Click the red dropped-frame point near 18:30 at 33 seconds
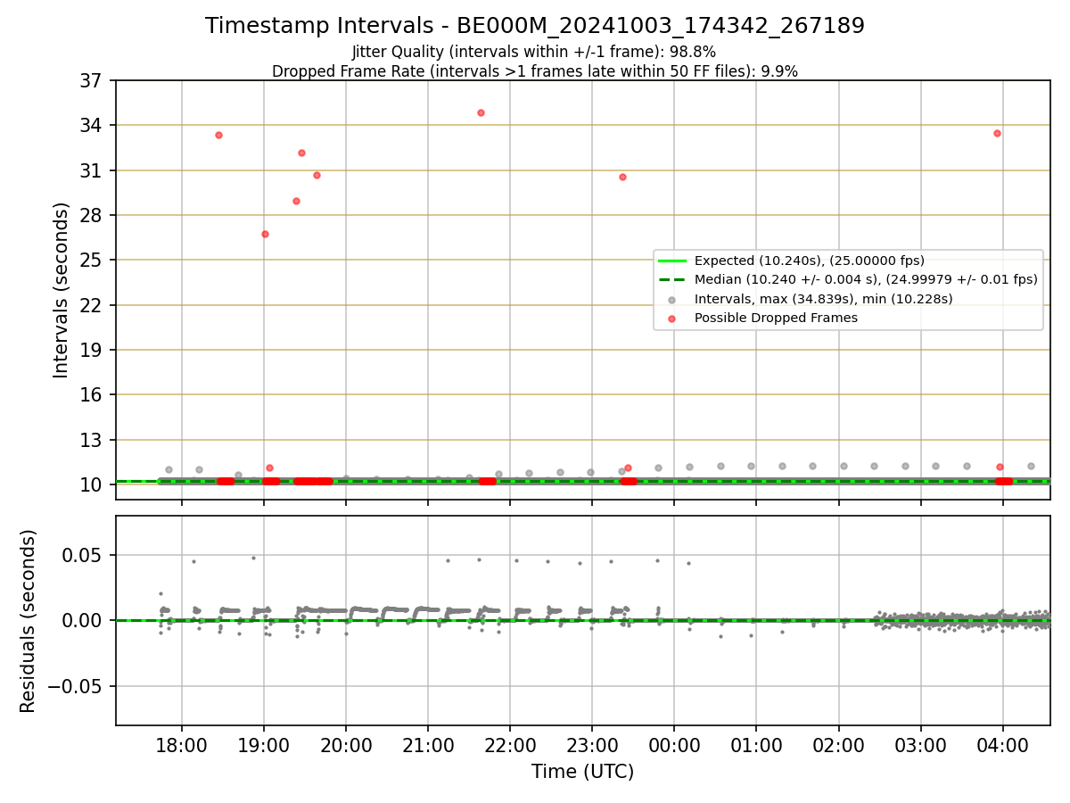The image size is (1070, 803). tap(218, 135)
